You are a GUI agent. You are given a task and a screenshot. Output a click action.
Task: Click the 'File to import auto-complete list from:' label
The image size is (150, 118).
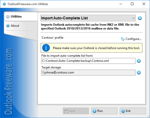(x=67, y=56)
